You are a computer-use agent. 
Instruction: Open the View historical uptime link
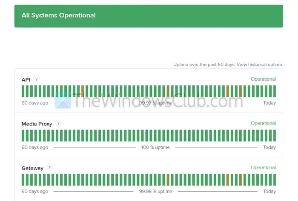[259, 65]
